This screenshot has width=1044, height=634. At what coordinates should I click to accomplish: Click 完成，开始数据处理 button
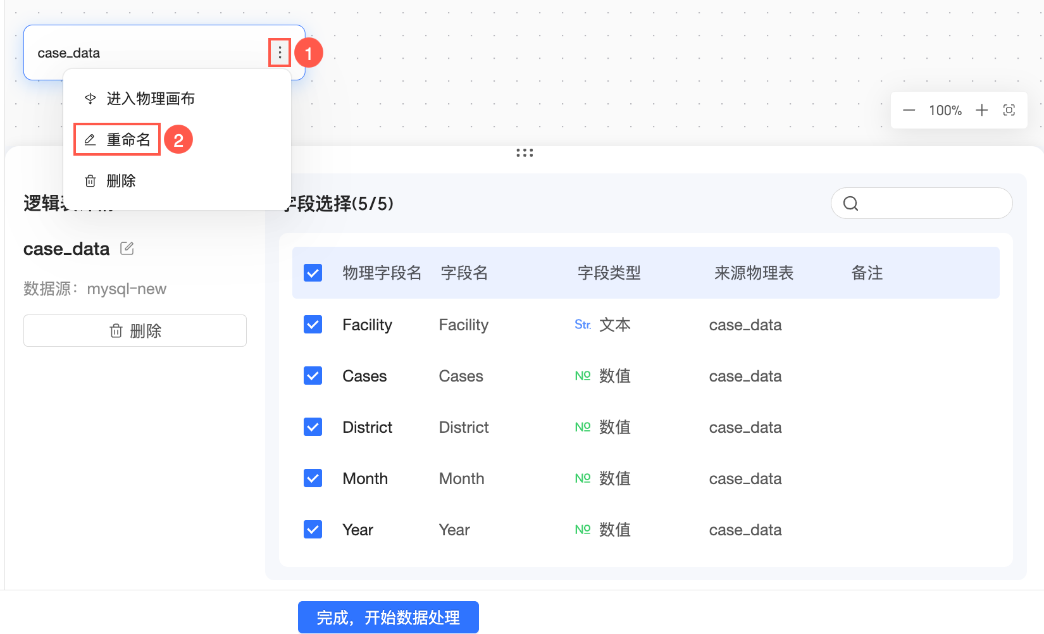[x=388, y=617]
